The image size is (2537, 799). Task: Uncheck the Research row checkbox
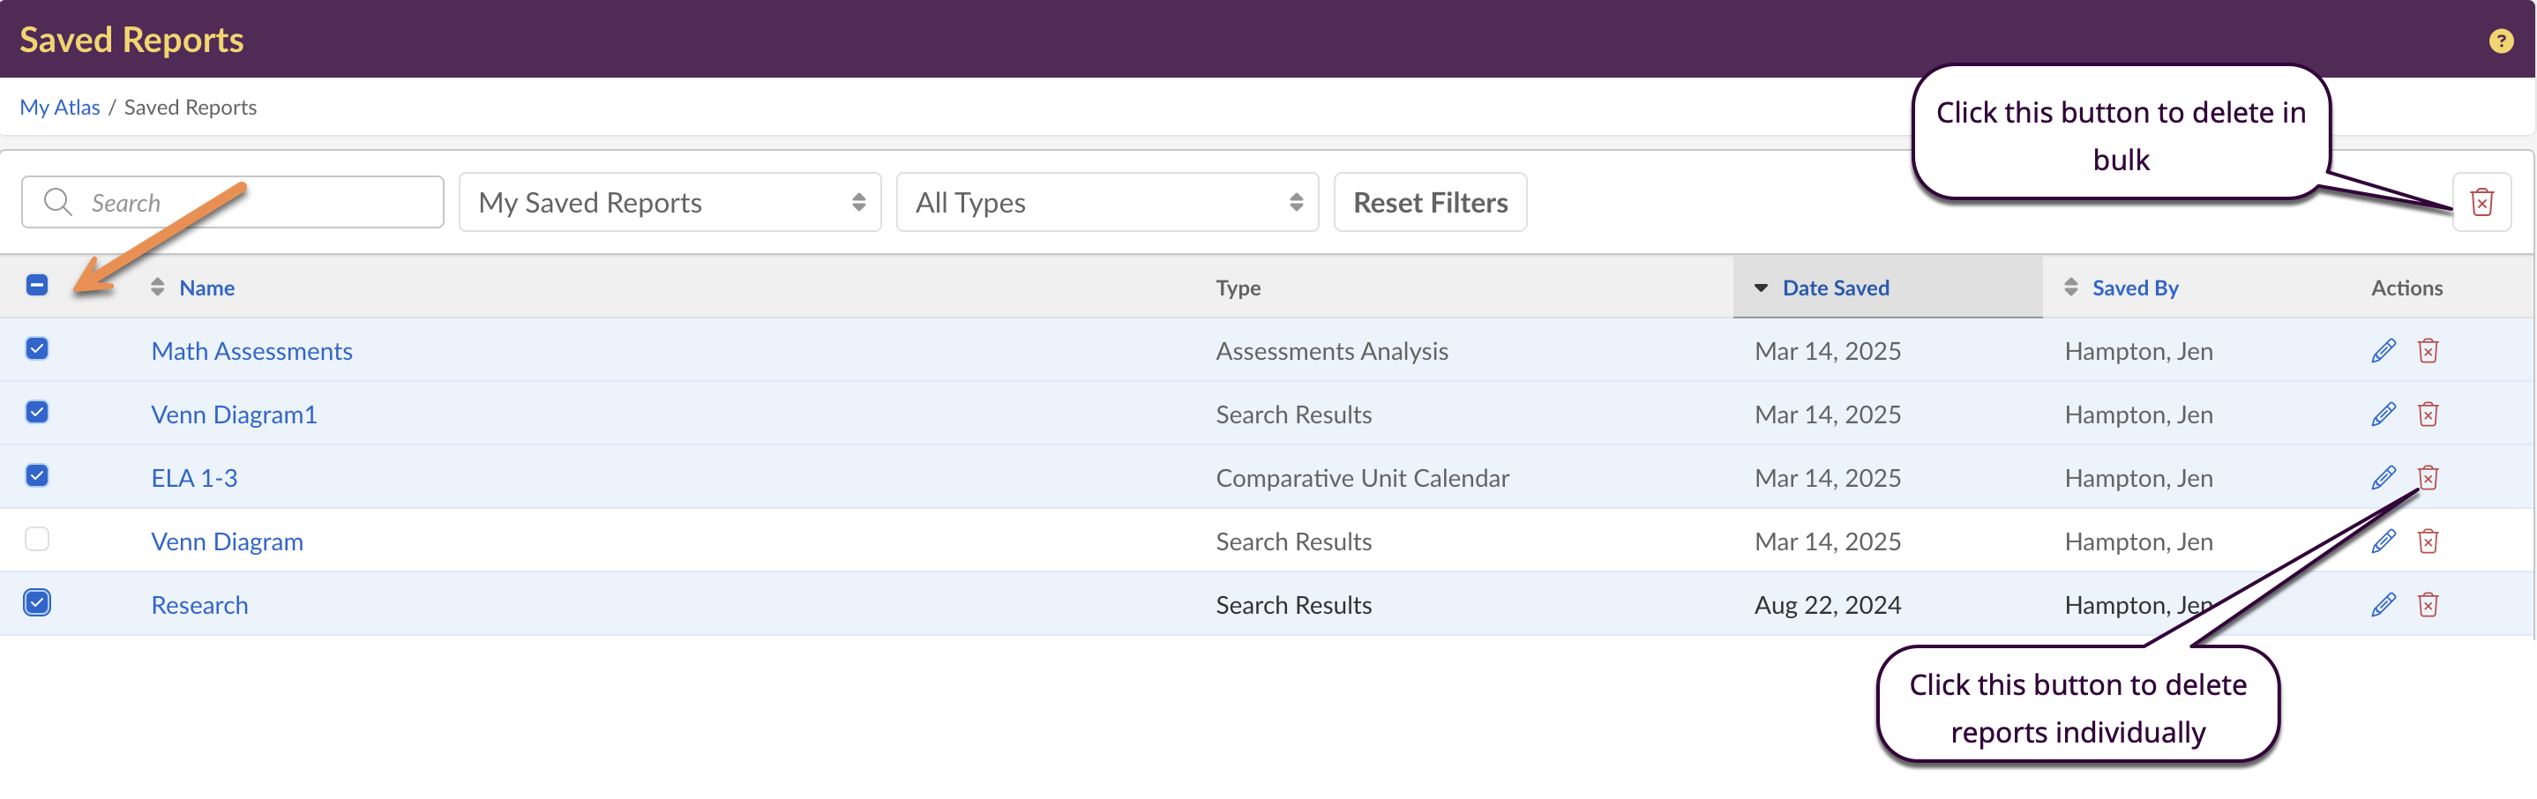click(x=37, y=602)
